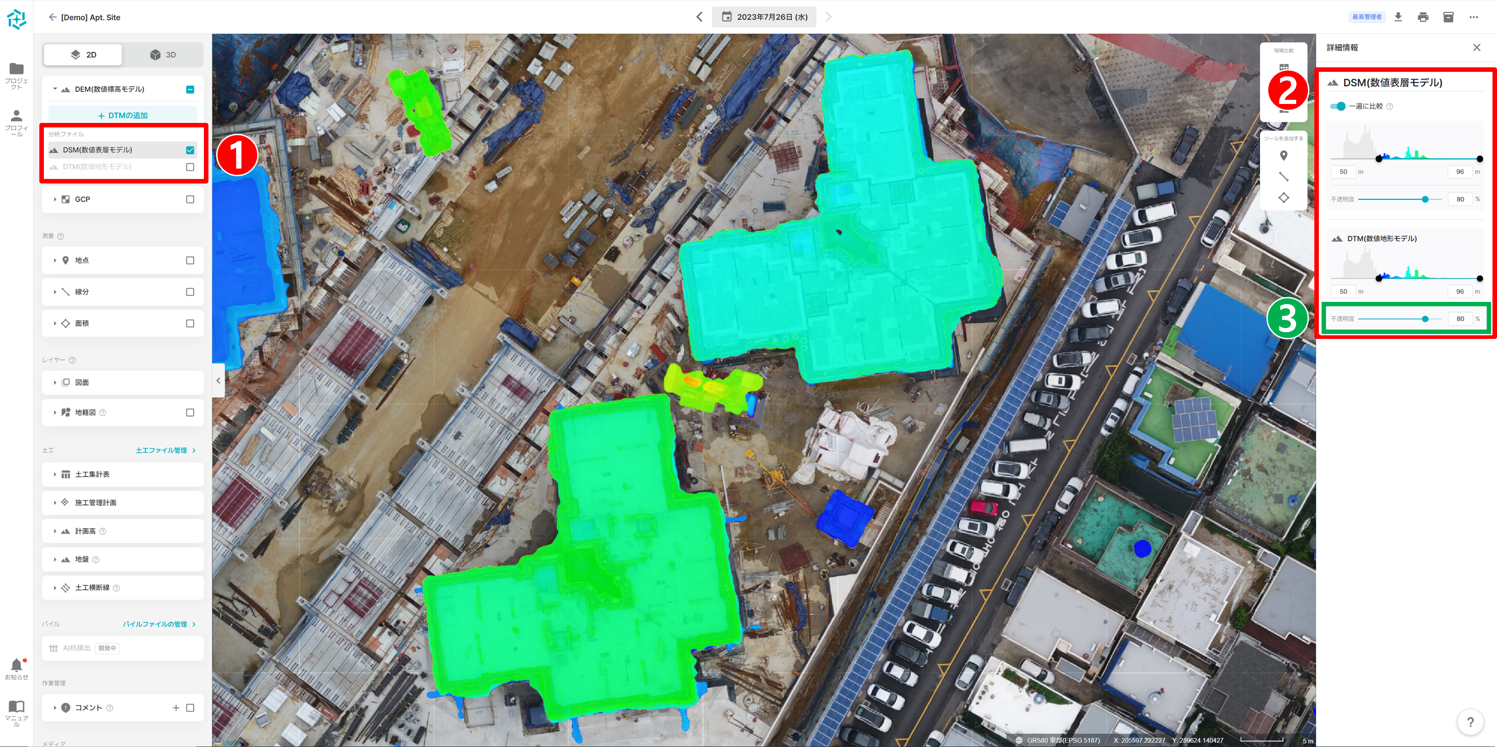Open the projects folder in sidebar
The height and width of the screenshot is (747, 1497).
16,69
